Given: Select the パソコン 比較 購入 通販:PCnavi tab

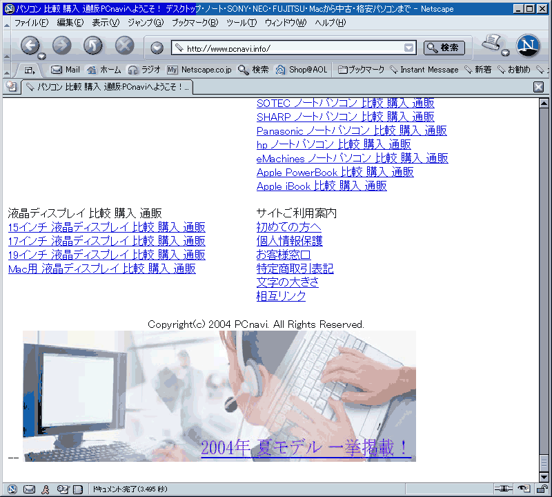Looking at the screenshot, I should click(107, 87).
